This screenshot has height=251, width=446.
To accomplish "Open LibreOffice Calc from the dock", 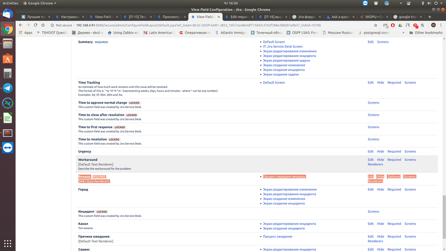I will [8, 118].
